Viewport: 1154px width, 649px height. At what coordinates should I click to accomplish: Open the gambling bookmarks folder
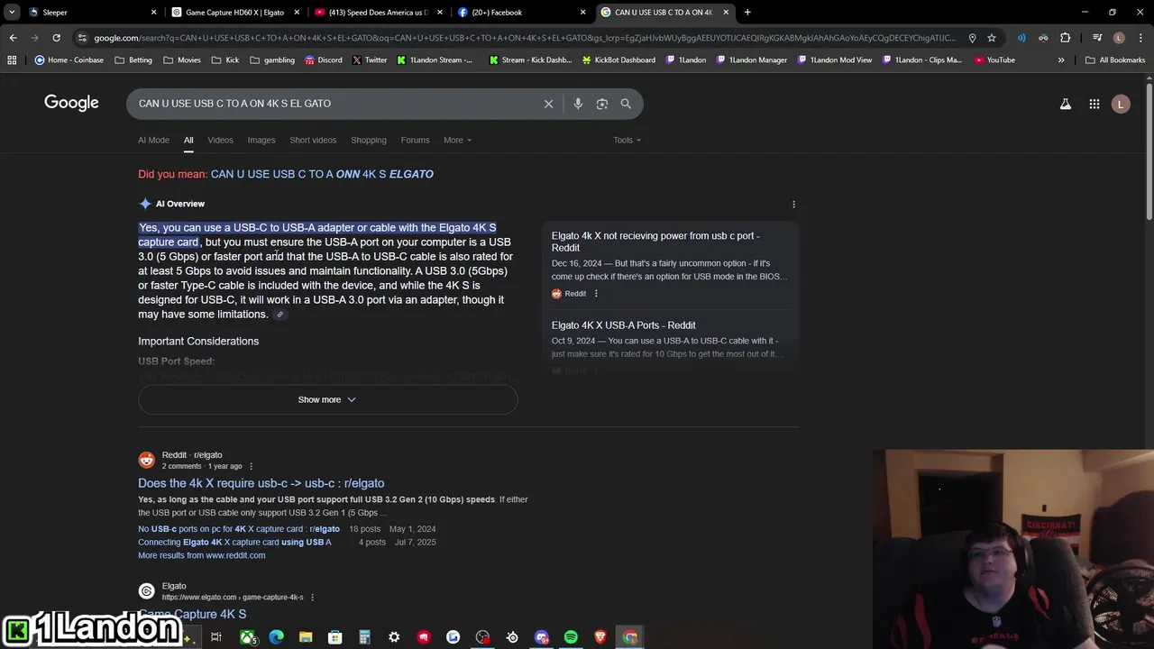pyautogui.click(x=272, y=59)
